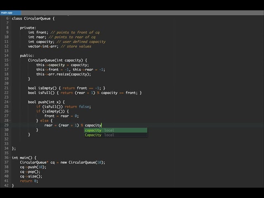Place cursor on 'private:' keyword
Viewport: 264px width, 198px height.
pos(28,28)
